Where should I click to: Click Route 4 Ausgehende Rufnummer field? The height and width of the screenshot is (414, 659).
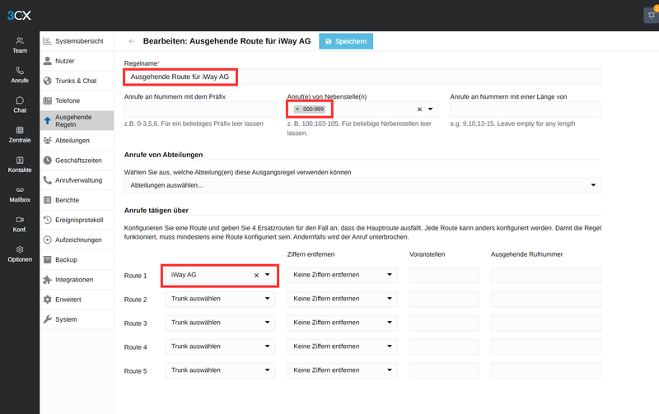click(x=546, y=347)
